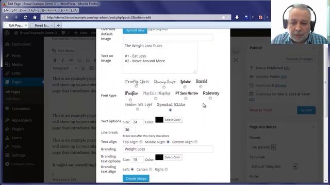Image resolution: width=330 pixels, height=185 pixels.
Task: Select the Shadows Into Light font radio
Action: point(138,109)
